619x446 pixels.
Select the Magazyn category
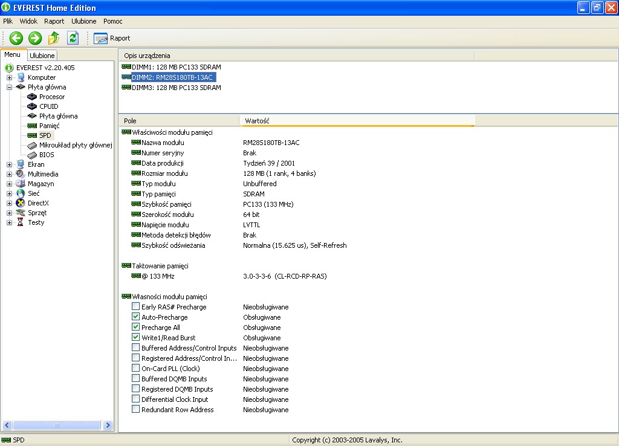(41, 184)
